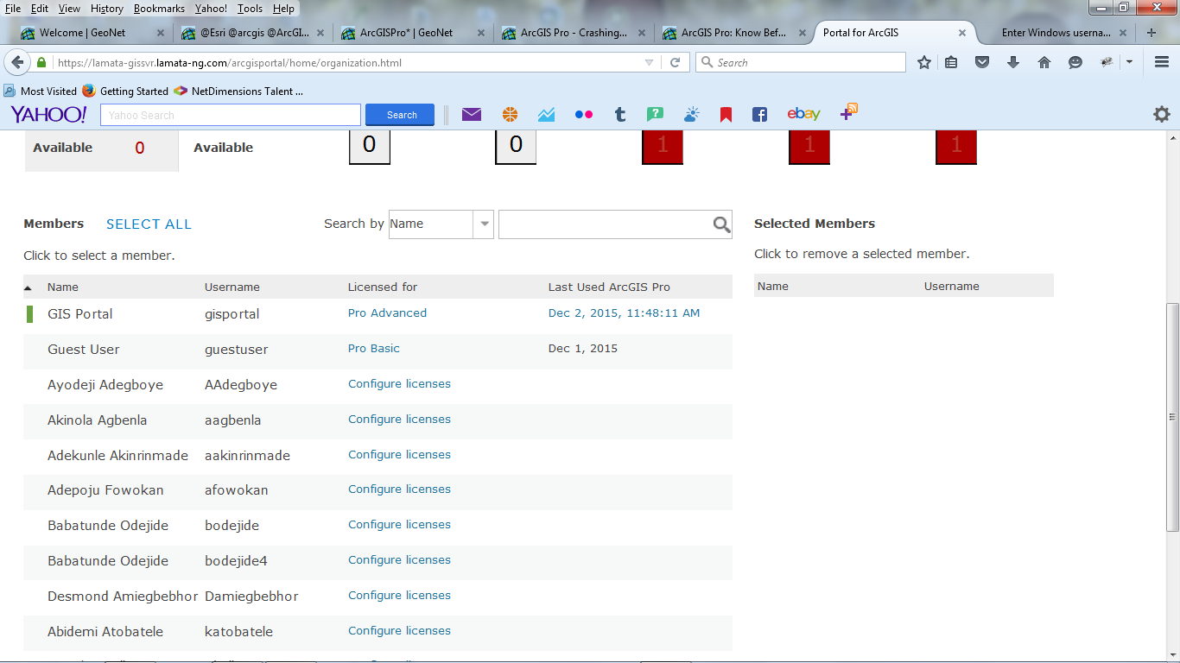Open the File menu

pyautogui.click(x=13, y=8)
